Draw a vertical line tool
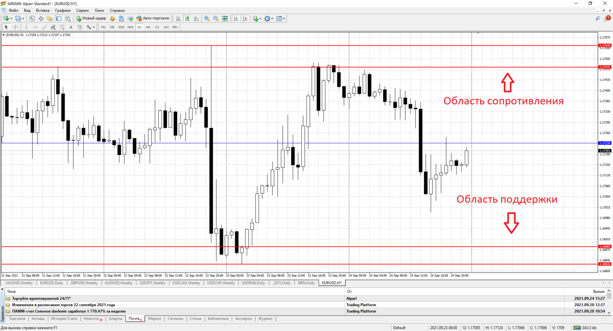 tap(26, 27)
